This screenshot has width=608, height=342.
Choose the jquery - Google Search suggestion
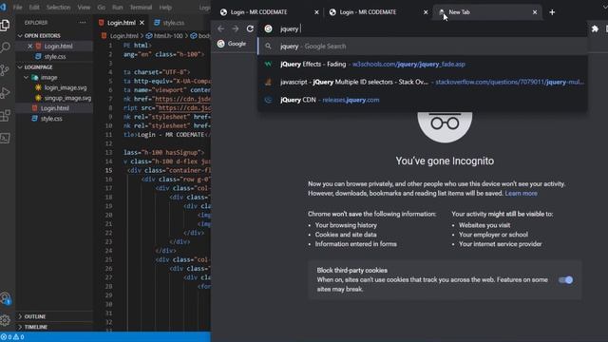(423, 47)
